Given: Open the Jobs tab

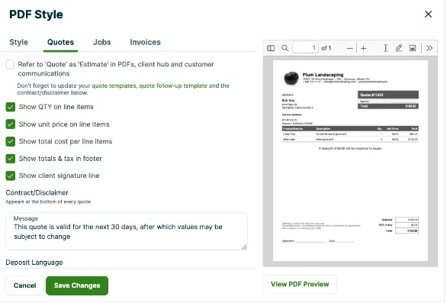Looking at the screenshot, I should tap(101, 42).
